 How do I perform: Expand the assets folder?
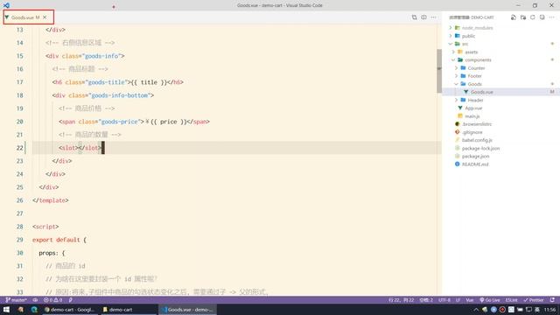471,52
